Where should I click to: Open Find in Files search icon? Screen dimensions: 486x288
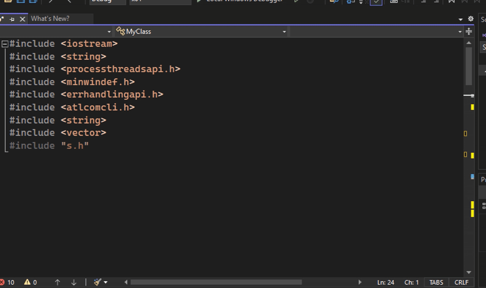coord(333,2)
